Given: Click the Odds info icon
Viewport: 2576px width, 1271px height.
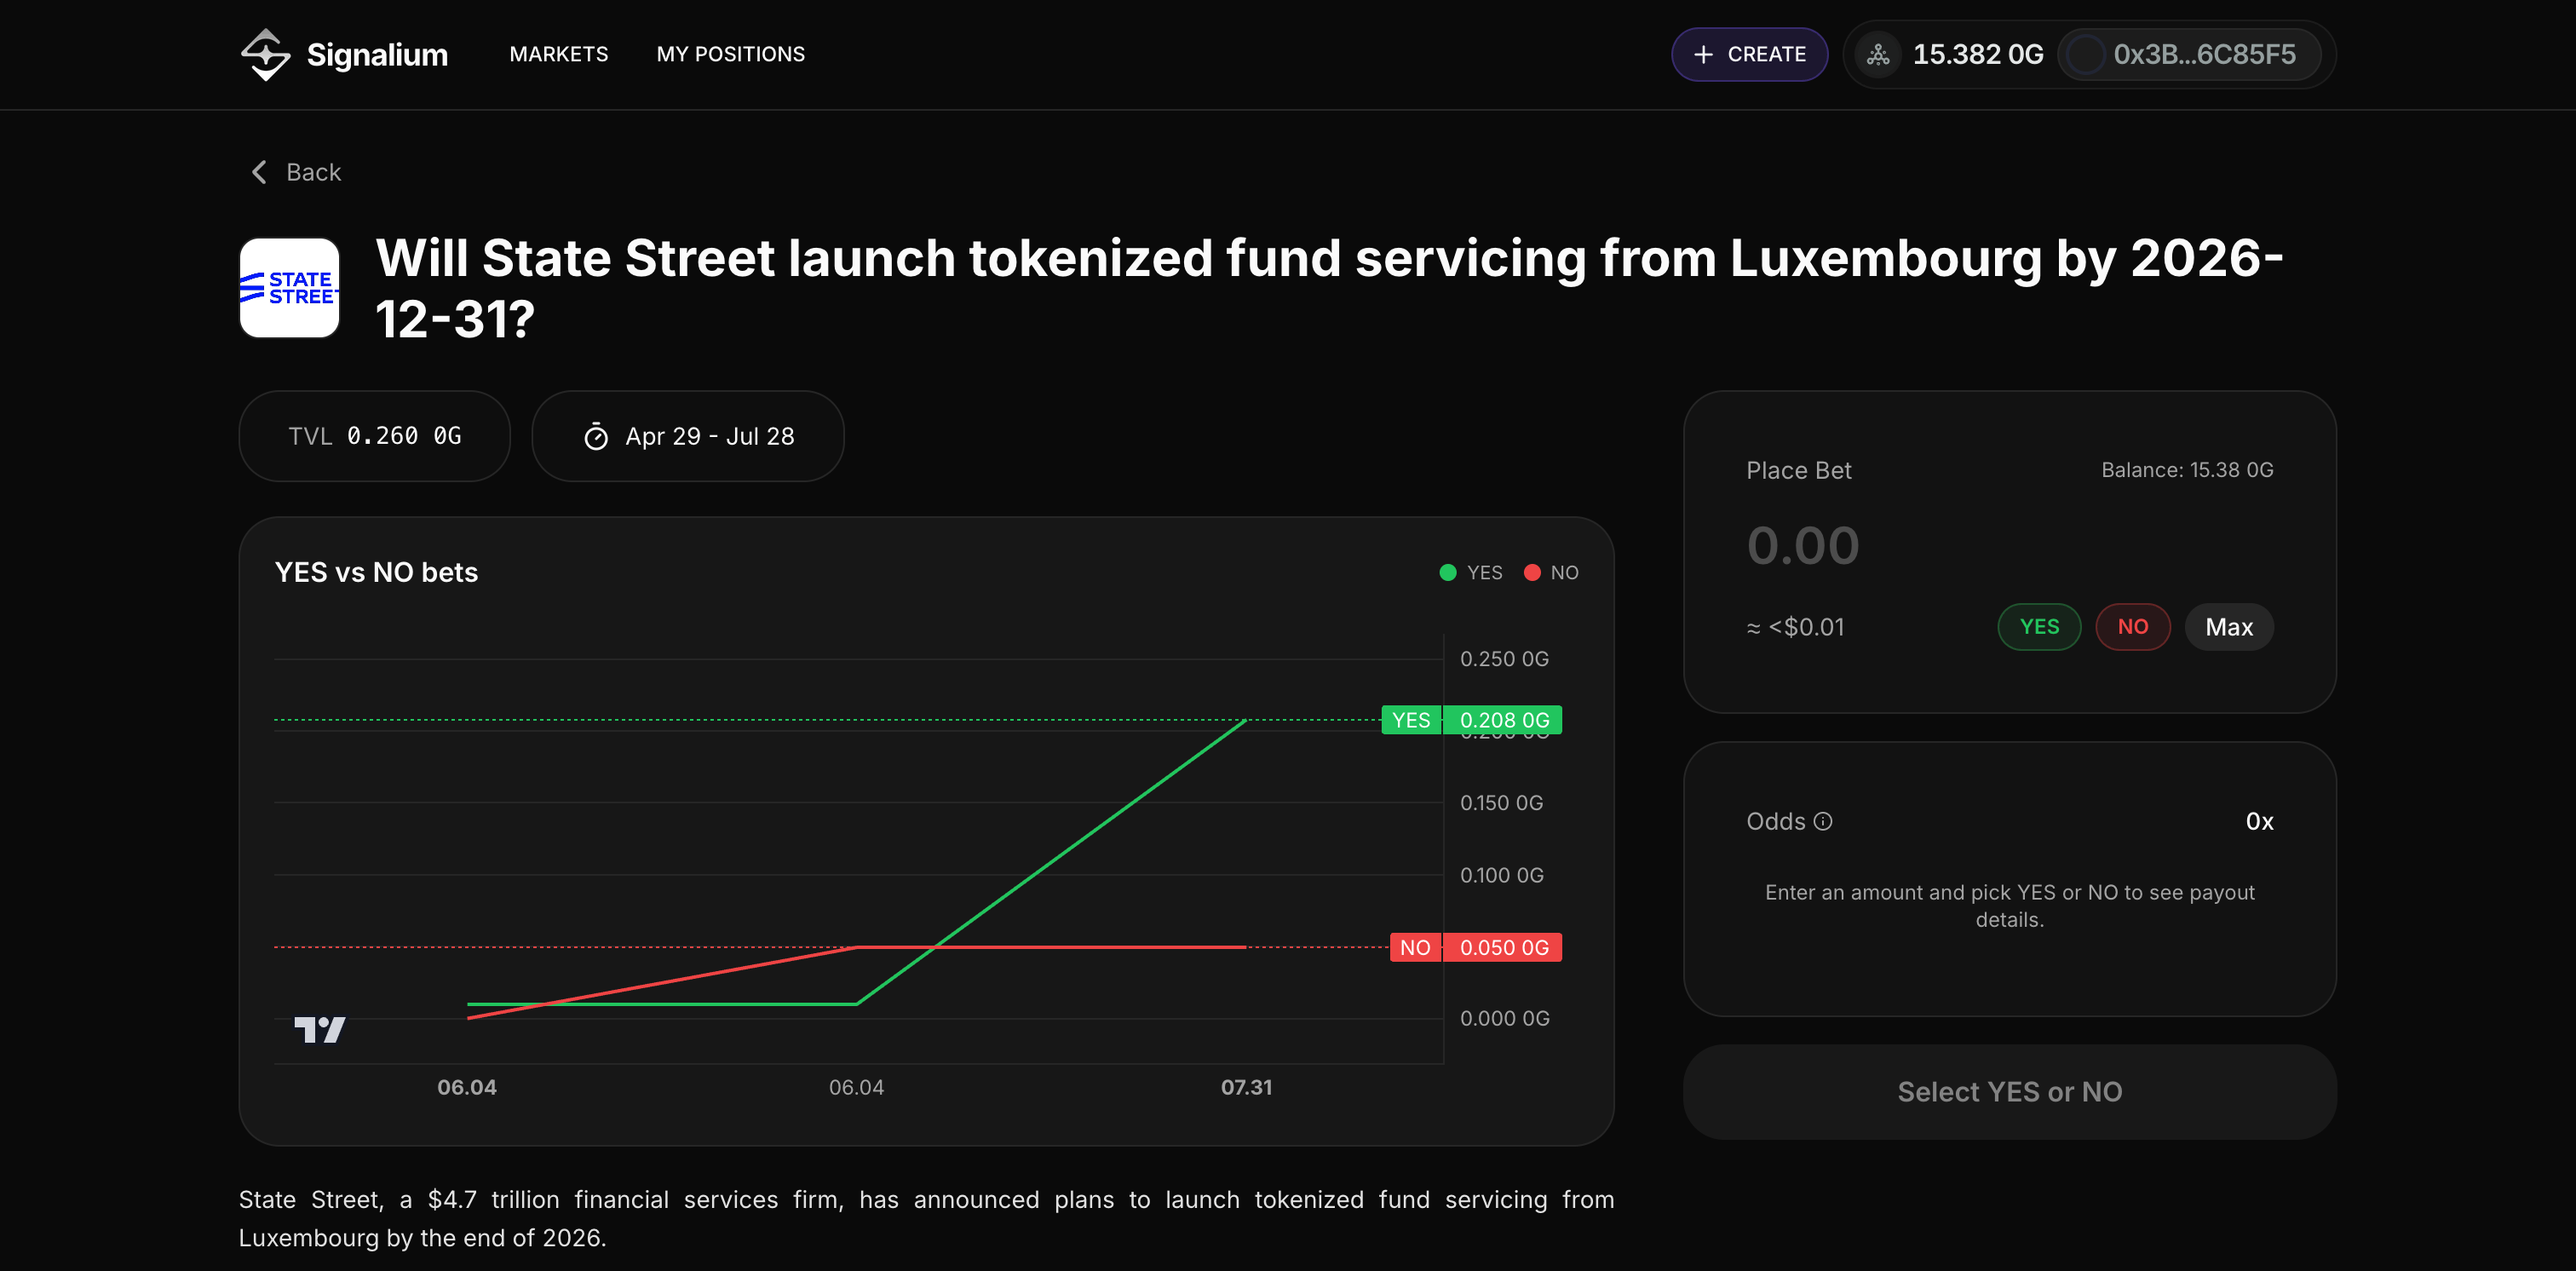Looking at the screenshot, I should 1823,821.
